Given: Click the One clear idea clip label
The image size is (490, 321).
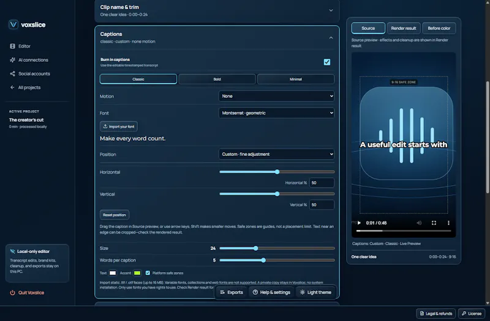Looking at the screenshot, I should tap(364, 257).
